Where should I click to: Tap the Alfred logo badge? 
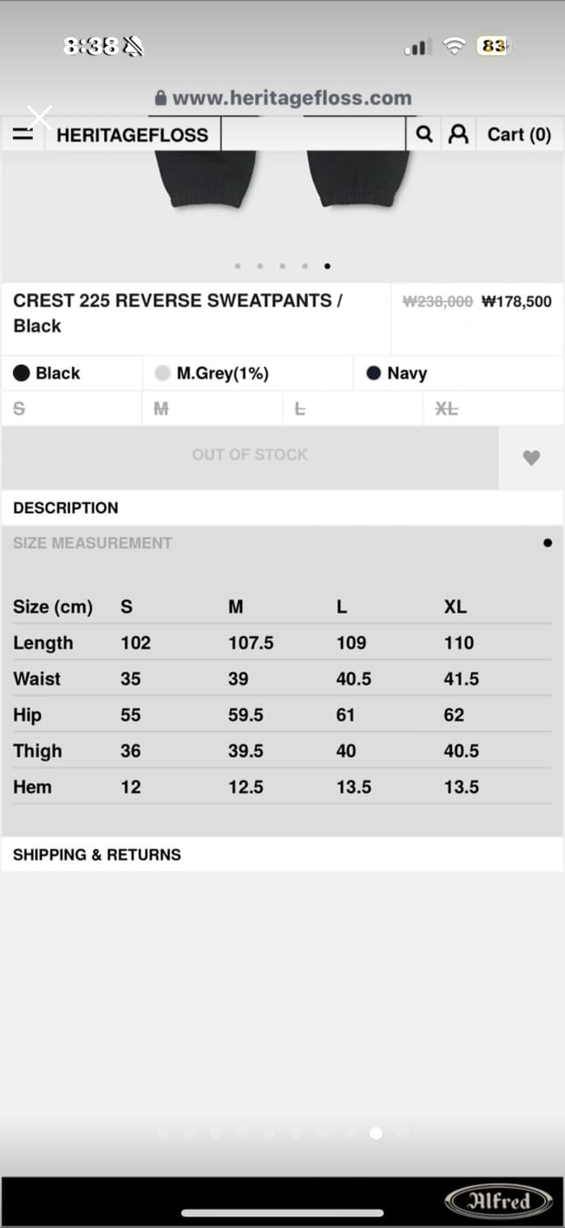499,1201
